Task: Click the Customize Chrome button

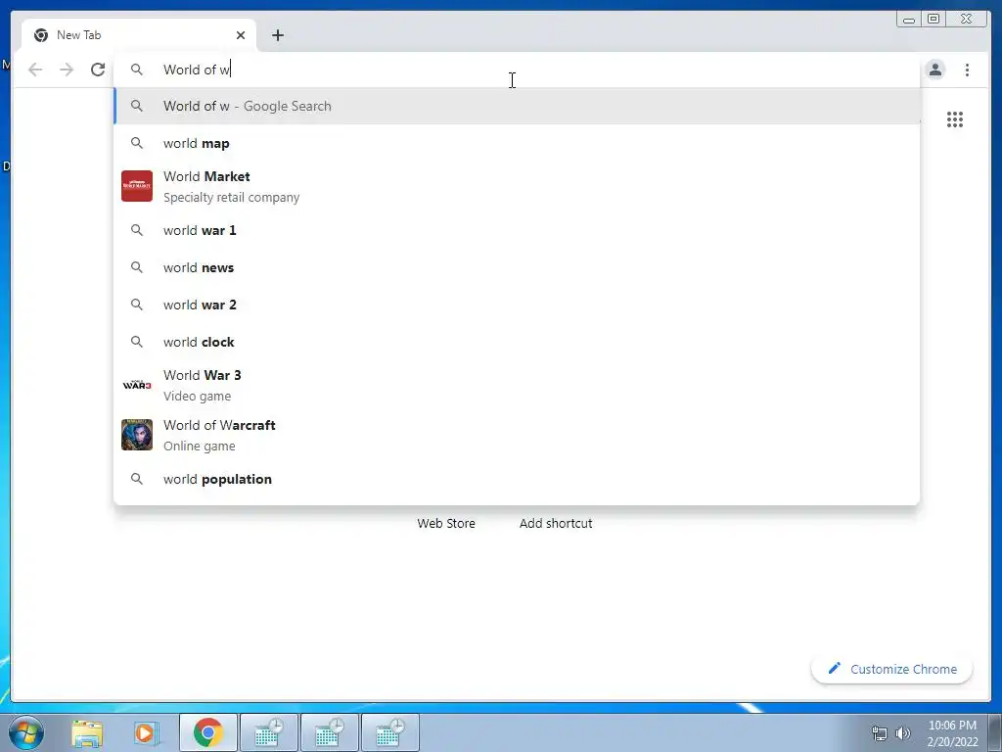Action: coord(892,669)
